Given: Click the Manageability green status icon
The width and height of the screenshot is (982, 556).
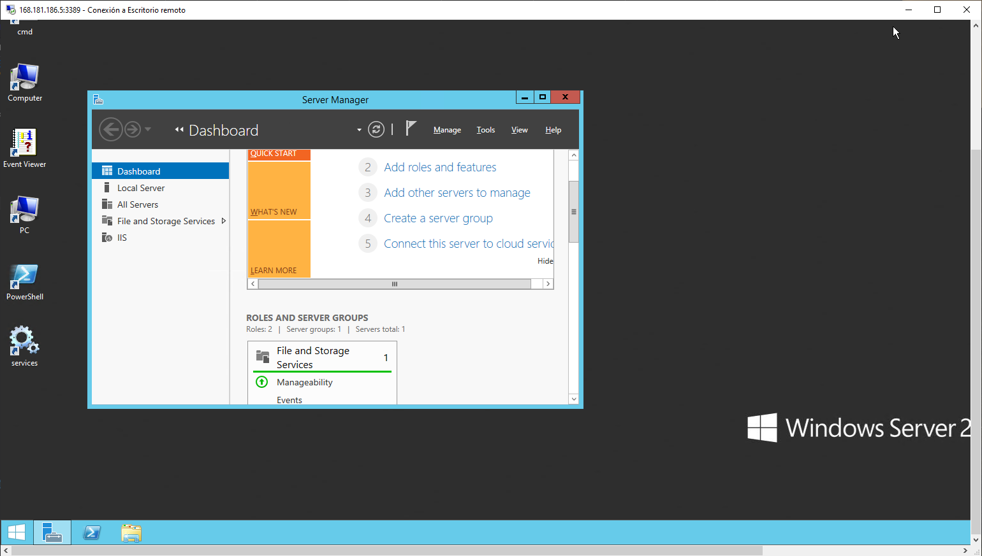Looking at the screenshot, I should point(261,382).
